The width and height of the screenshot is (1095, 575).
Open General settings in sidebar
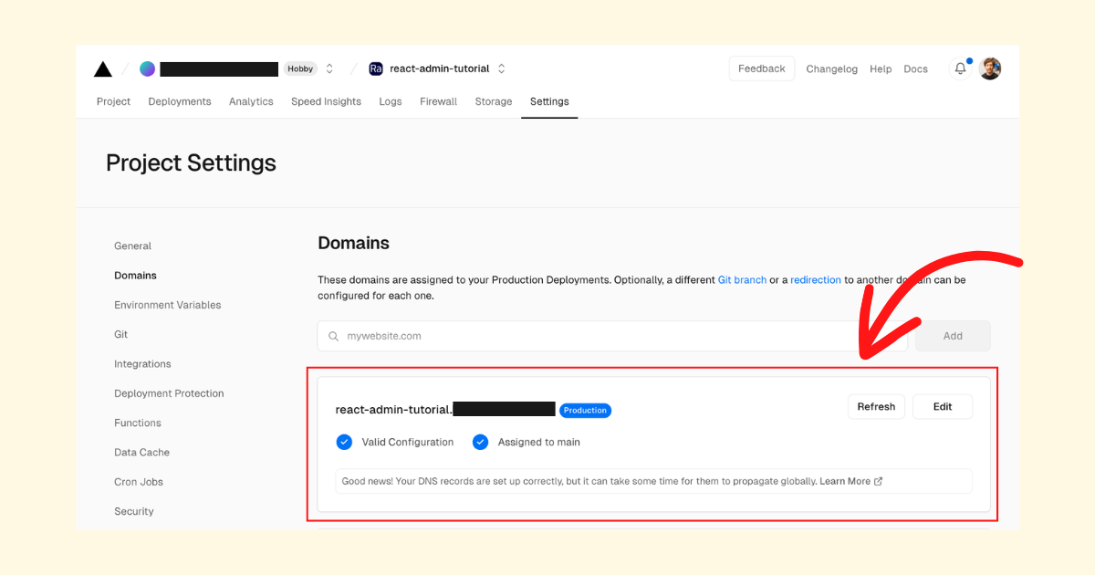point(133,246)
